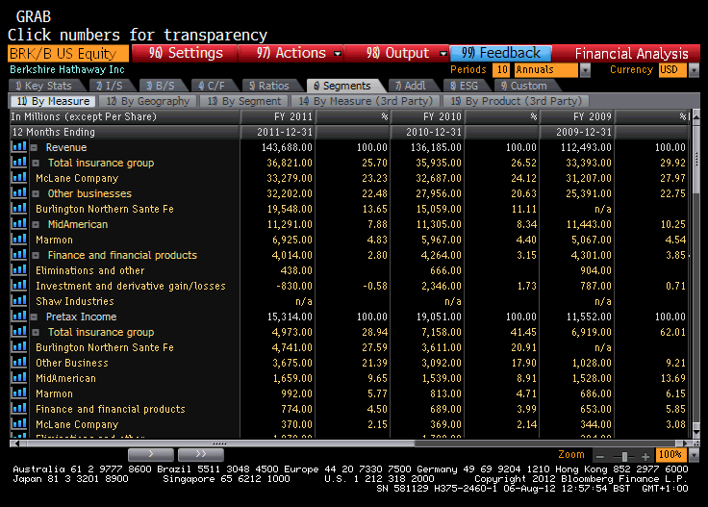Select the By Geography view
Screen dimensions: 708x507
pos(148,101)
